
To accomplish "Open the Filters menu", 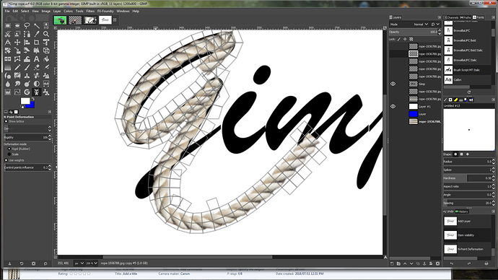I will [x=90, y=11].
